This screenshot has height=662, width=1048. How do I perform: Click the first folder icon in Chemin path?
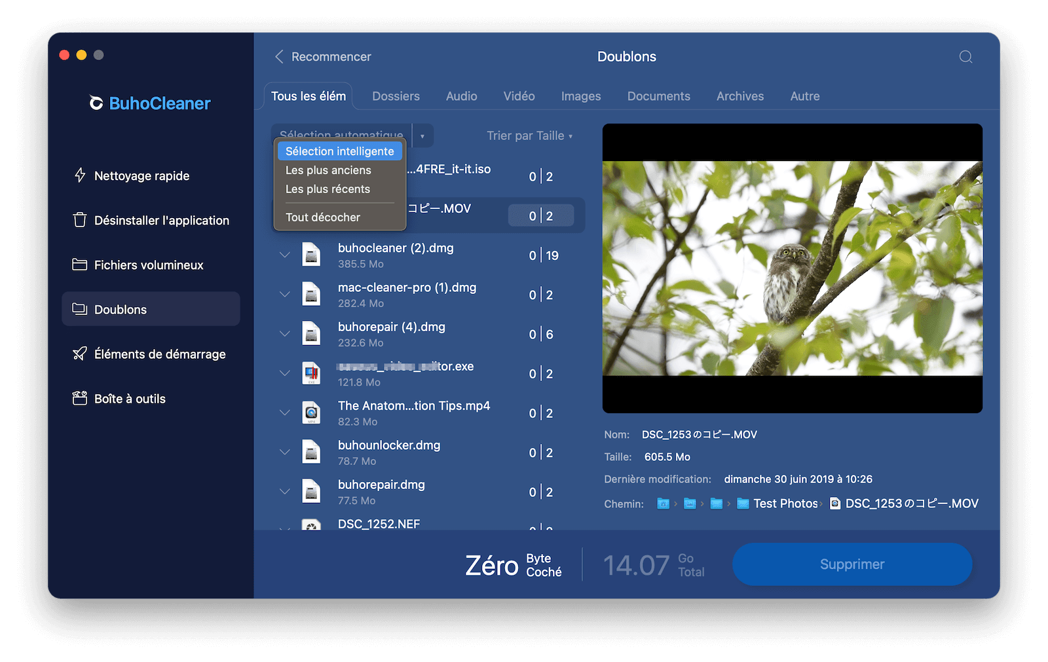pos(664,504)
